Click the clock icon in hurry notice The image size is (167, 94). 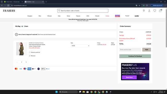(x=16, y=34)
